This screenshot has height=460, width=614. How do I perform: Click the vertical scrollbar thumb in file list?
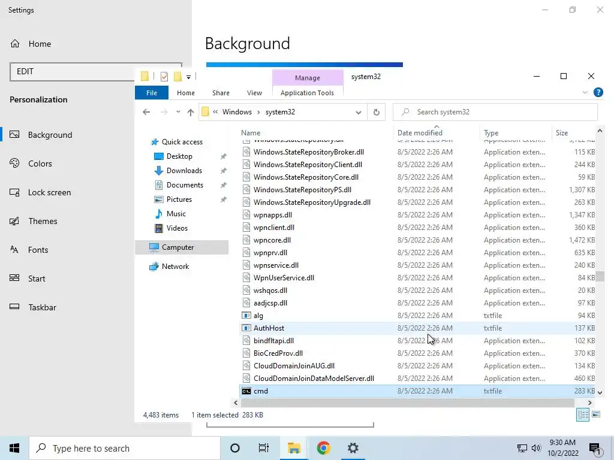600,276
